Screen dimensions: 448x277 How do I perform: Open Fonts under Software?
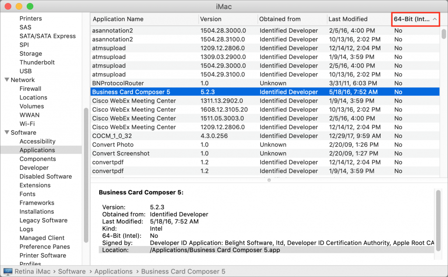[28, 194]
